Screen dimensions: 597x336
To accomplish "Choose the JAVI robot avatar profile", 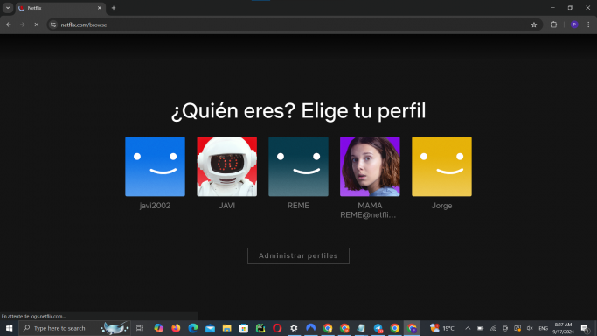I will pyautogui.click(x=227, y=166).
